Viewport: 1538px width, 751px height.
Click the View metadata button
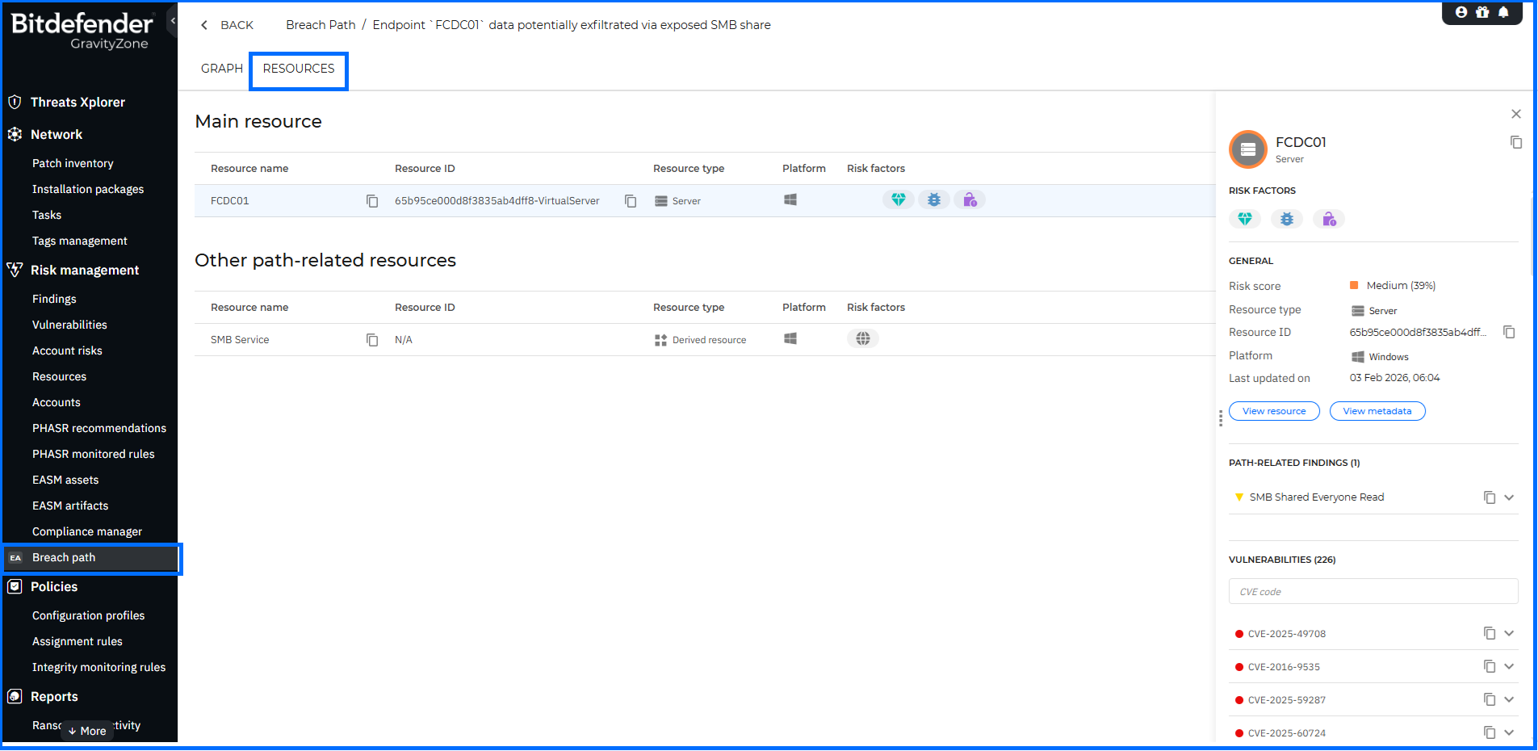1377,411
